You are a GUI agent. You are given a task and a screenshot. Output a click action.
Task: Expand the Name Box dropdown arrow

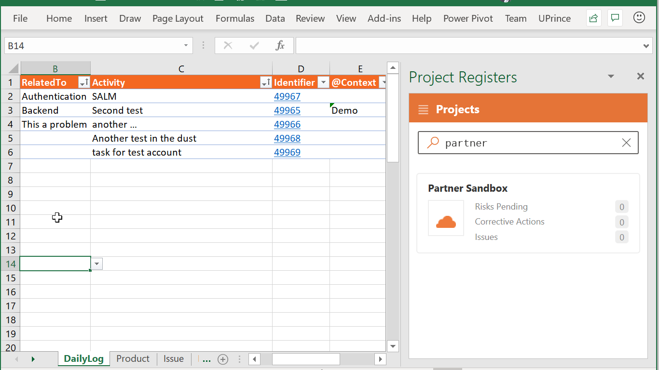click(x=186, y=46)
